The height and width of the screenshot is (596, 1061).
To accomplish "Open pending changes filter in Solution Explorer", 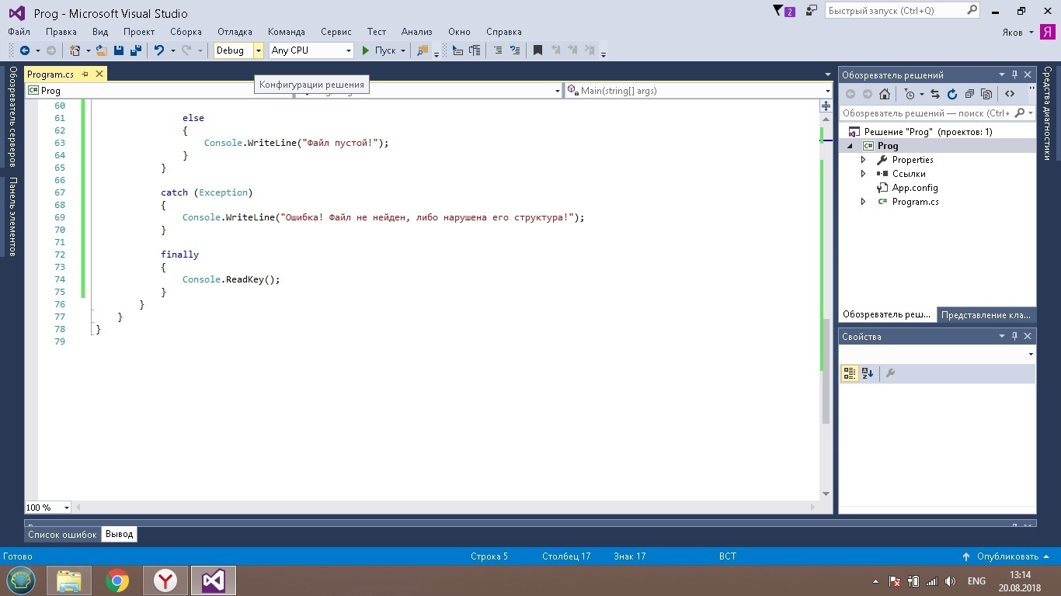I will coord(910,94).
